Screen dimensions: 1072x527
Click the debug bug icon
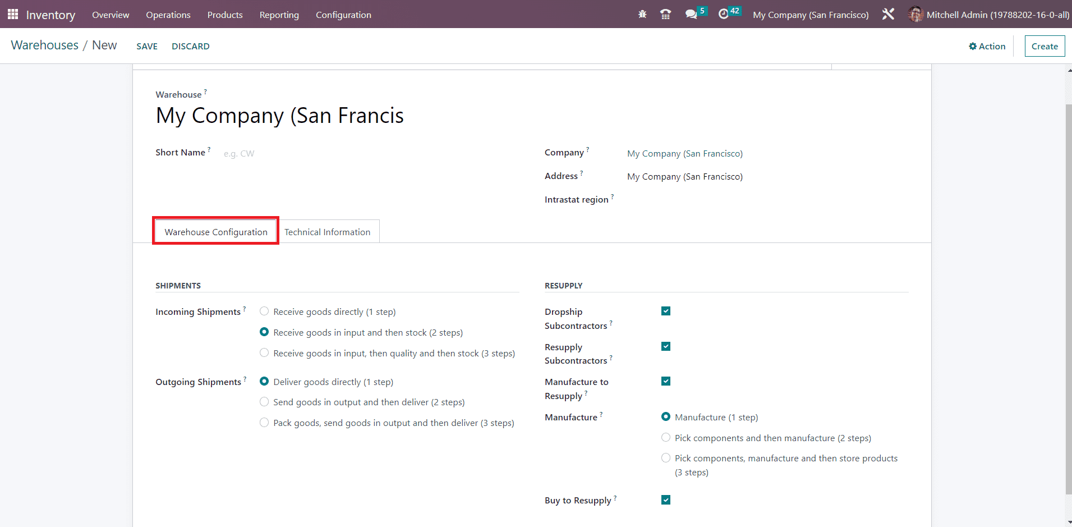(642, 15)
